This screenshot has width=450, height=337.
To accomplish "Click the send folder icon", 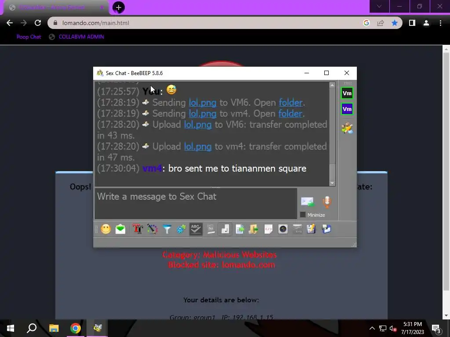I will [254, 229].
